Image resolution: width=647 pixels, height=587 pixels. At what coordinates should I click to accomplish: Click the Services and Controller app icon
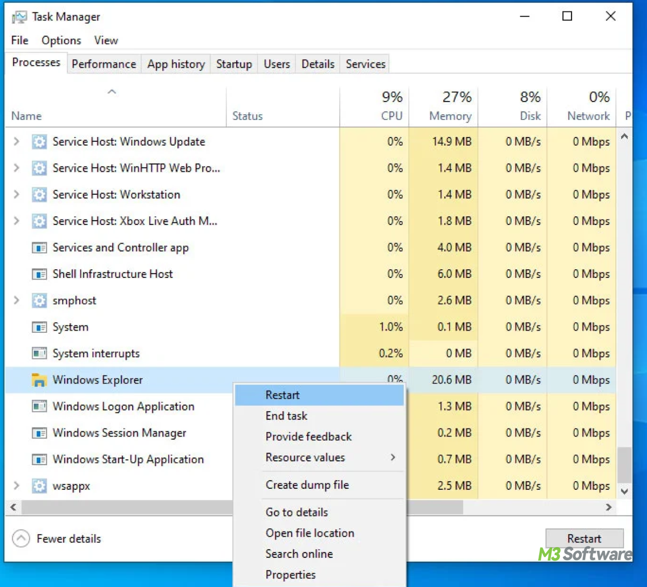(39, 248)
